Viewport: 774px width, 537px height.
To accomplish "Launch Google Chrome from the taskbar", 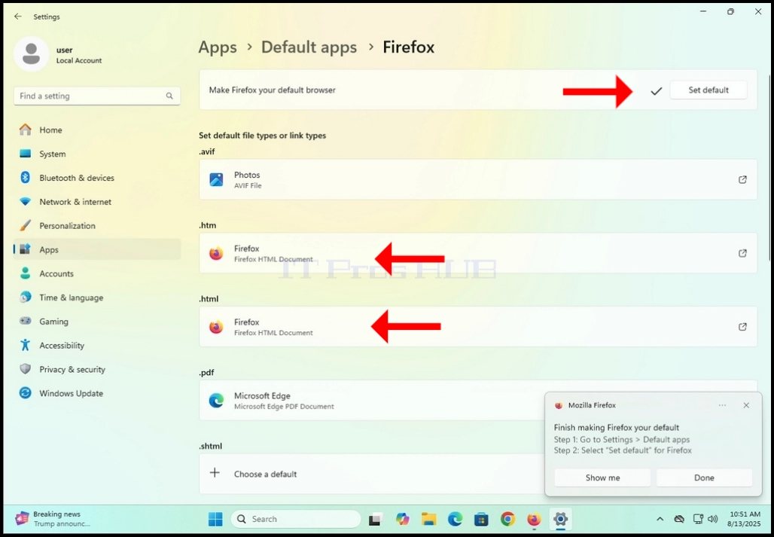I will tap(507, 519).
